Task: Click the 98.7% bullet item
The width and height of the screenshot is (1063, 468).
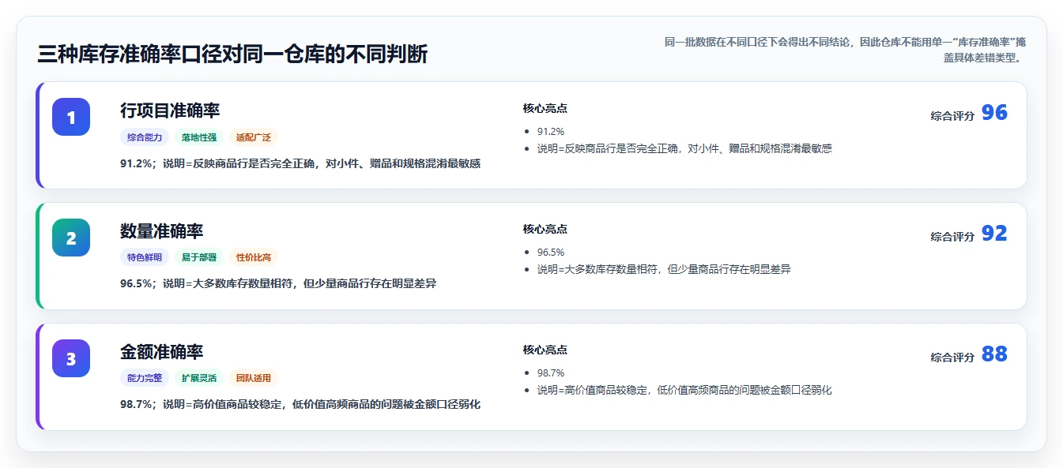Action: [551, 373]
